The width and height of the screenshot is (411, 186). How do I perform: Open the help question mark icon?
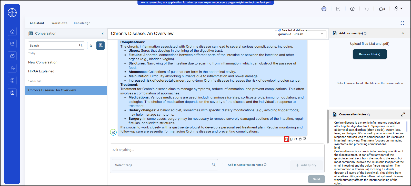click(x=353, y=9)
